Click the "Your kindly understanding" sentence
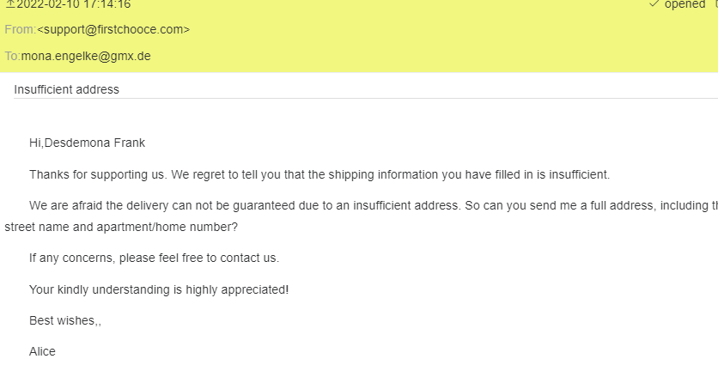Screen dimensions: 718x371 pos(159,289)
